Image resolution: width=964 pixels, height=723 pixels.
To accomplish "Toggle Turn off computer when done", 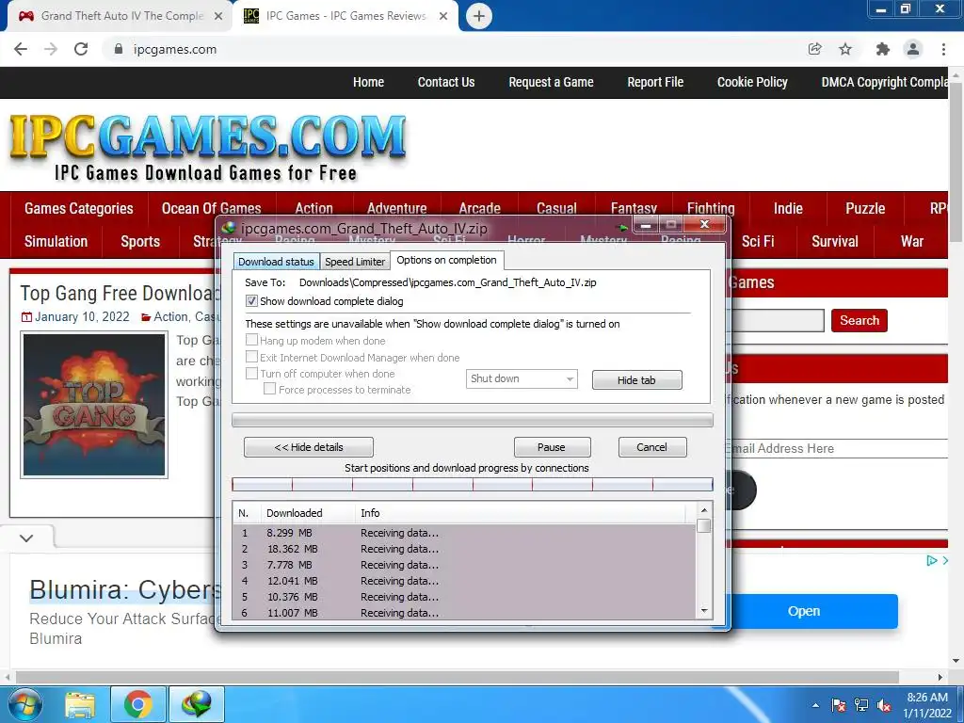I will 251,373.
